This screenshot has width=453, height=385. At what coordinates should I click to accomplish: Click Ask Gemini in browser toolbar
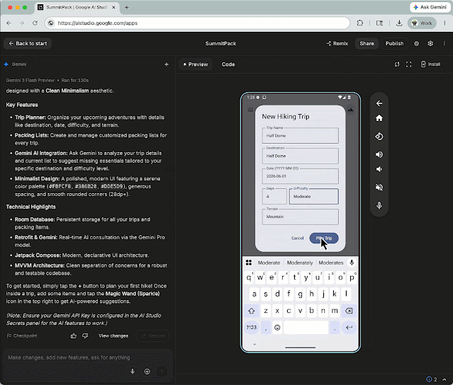point(430,7)
